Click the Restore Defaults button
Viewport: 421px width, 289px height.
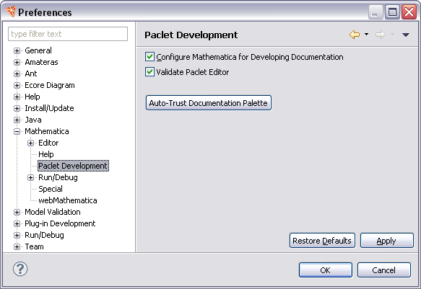[322, 241]
